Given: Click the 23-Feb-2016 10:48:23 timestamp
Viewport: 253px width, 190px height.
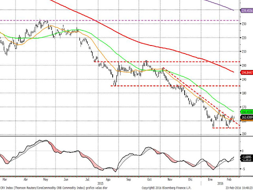Looking at the screenshot, I should point(239,188).
